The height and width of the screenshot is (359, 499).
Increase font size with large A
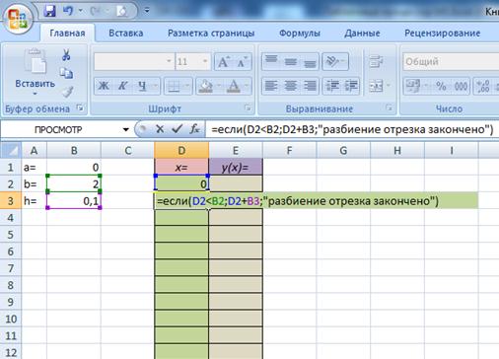point(224,61)
